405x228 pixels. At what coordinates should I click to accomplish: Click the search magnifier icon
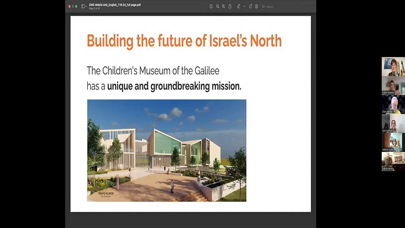click(x=263, y=7)
